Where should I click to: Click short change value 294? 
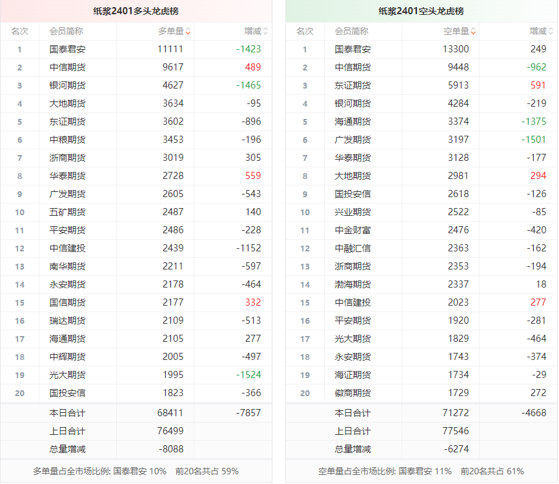[538, 176]
